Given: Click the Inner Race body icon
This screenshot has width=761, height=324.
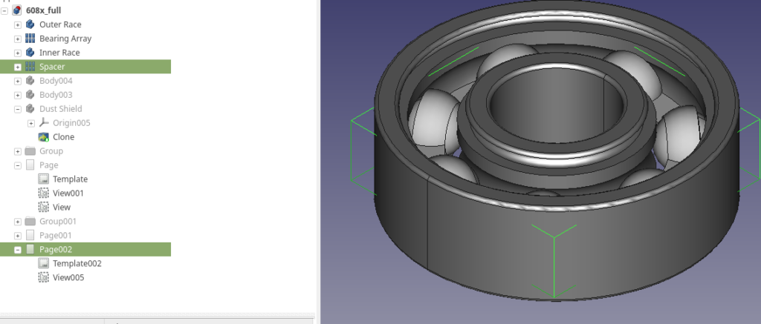Looking at the screenshot, I should pyautogui.click(x=30, y=53).
